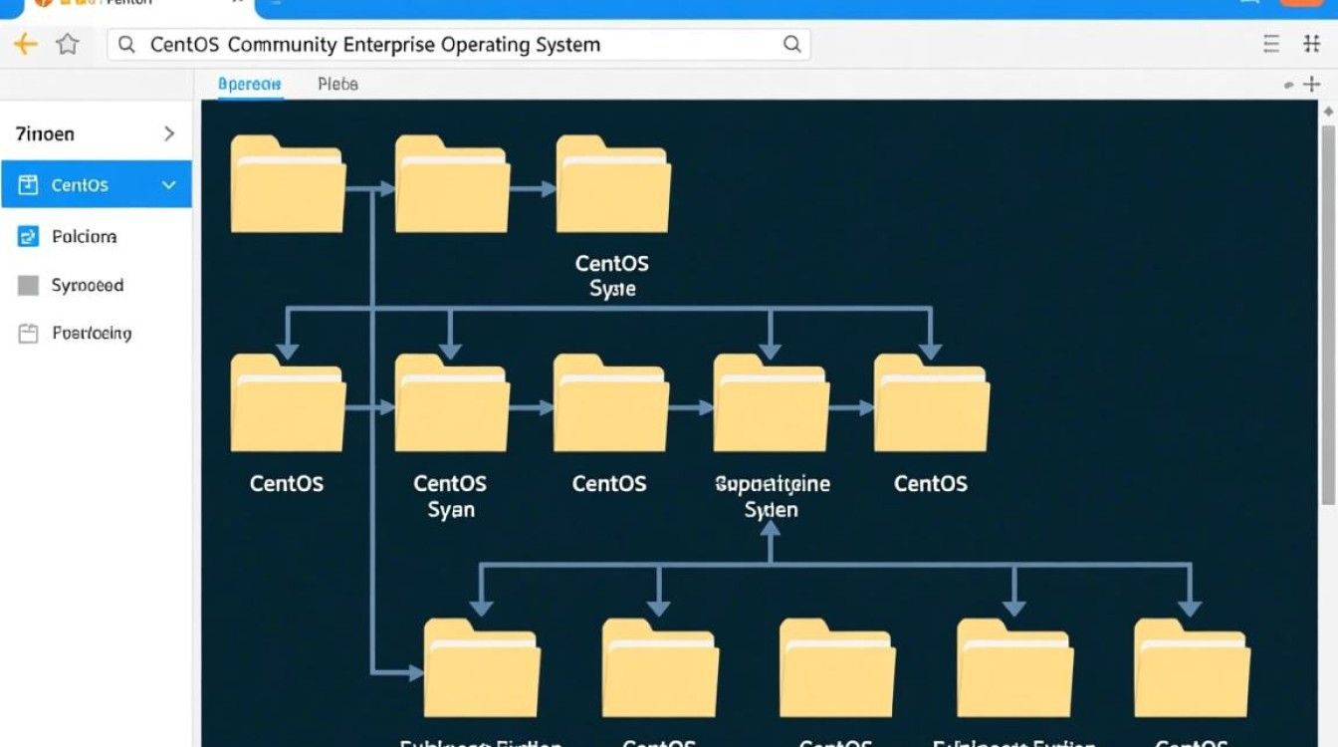Open the hamburger menu icon in the toolbar
1338x747 pixels.
1271,44
